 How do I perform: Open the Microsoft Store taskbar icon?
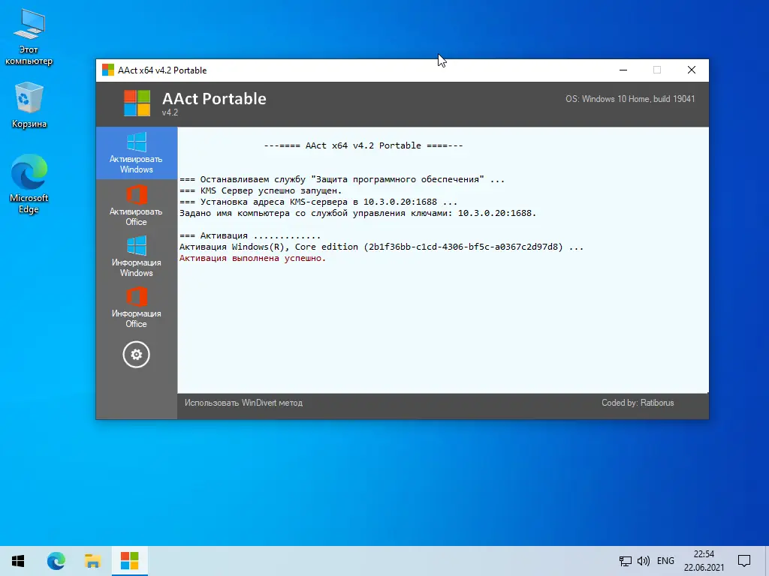pos(129,560)
